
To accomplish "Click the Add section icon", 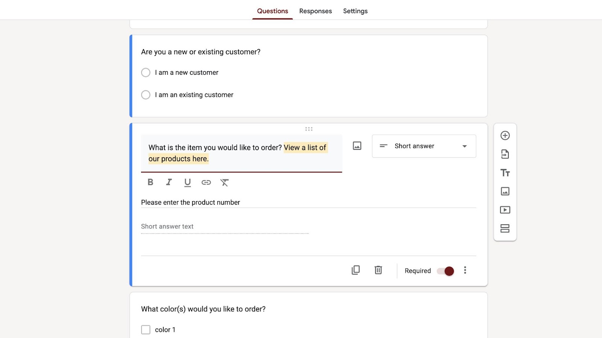I will click(505, 228).
